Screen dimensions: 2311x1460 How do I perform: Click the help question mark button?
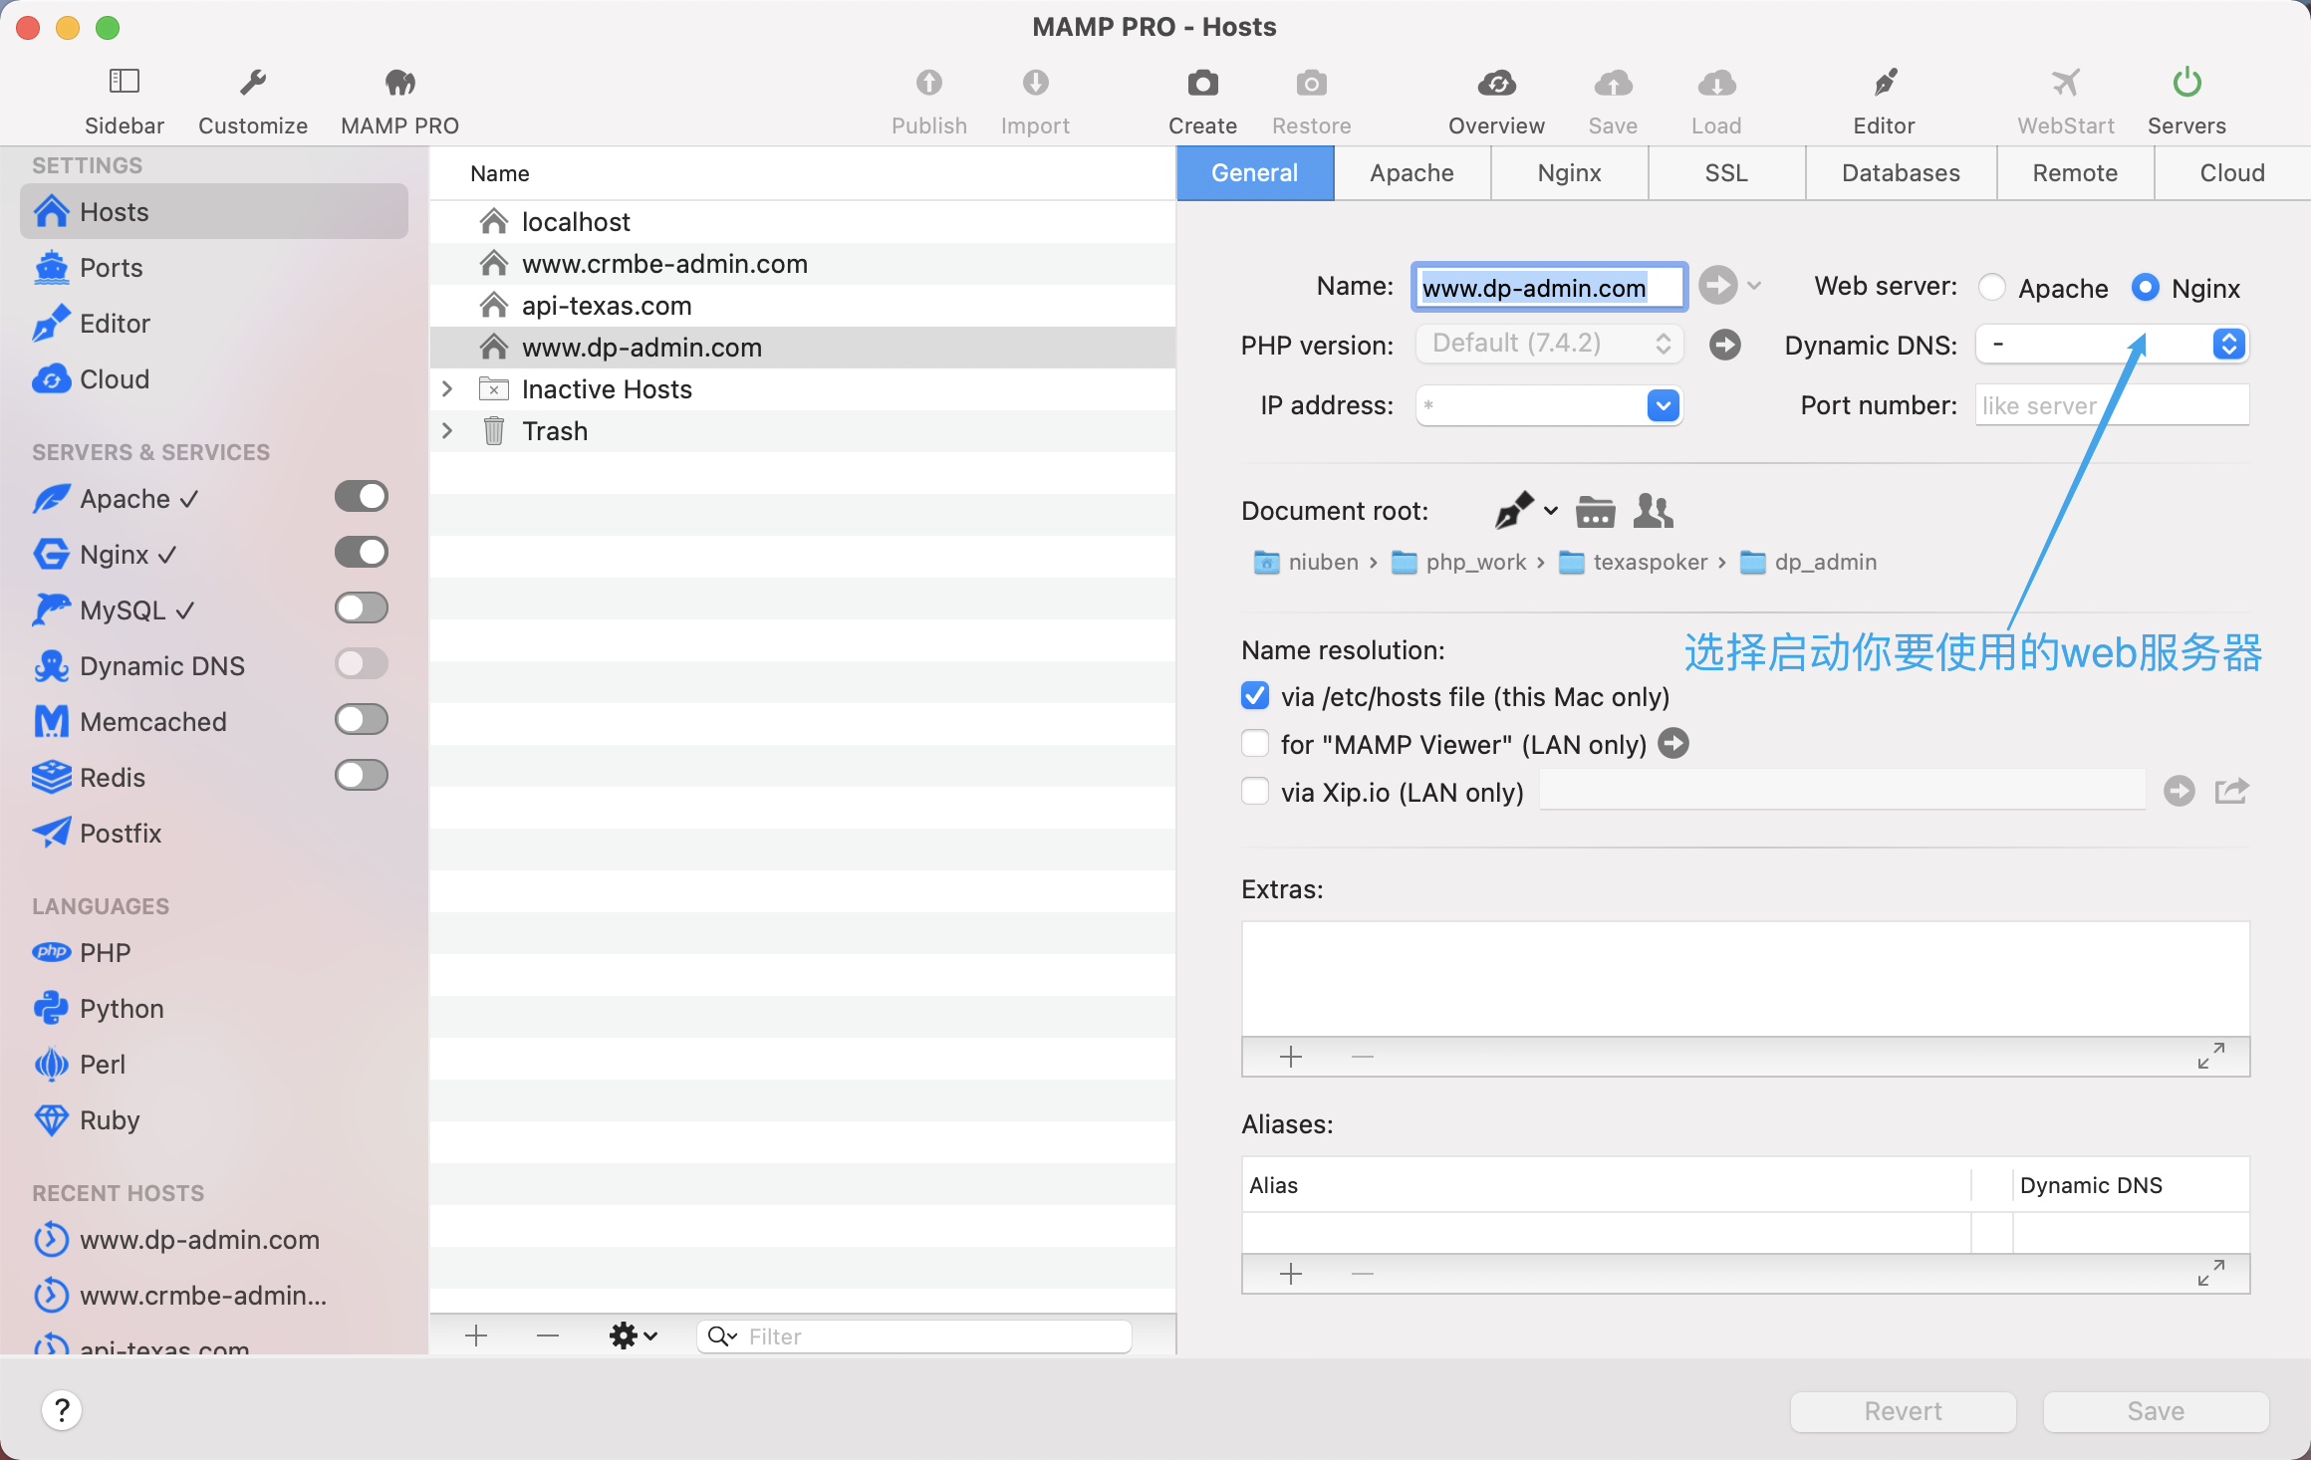(x=62, y=1410)
